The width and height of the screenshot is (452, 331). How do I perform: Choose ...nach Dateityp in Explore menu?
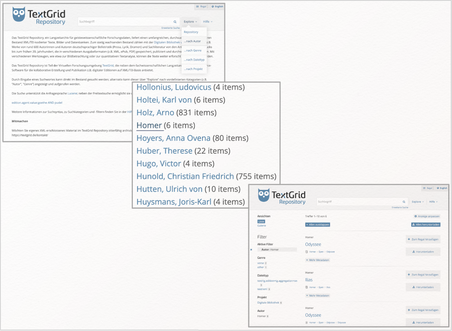point(194,60)
